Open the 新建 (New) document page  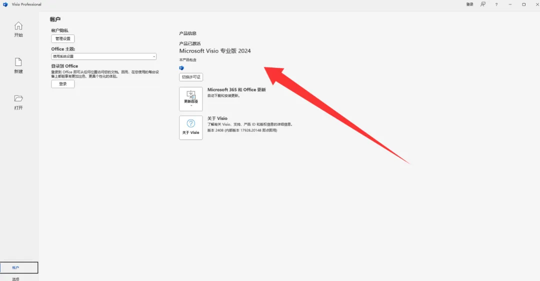pyautogui.click(x=18, y=65)
